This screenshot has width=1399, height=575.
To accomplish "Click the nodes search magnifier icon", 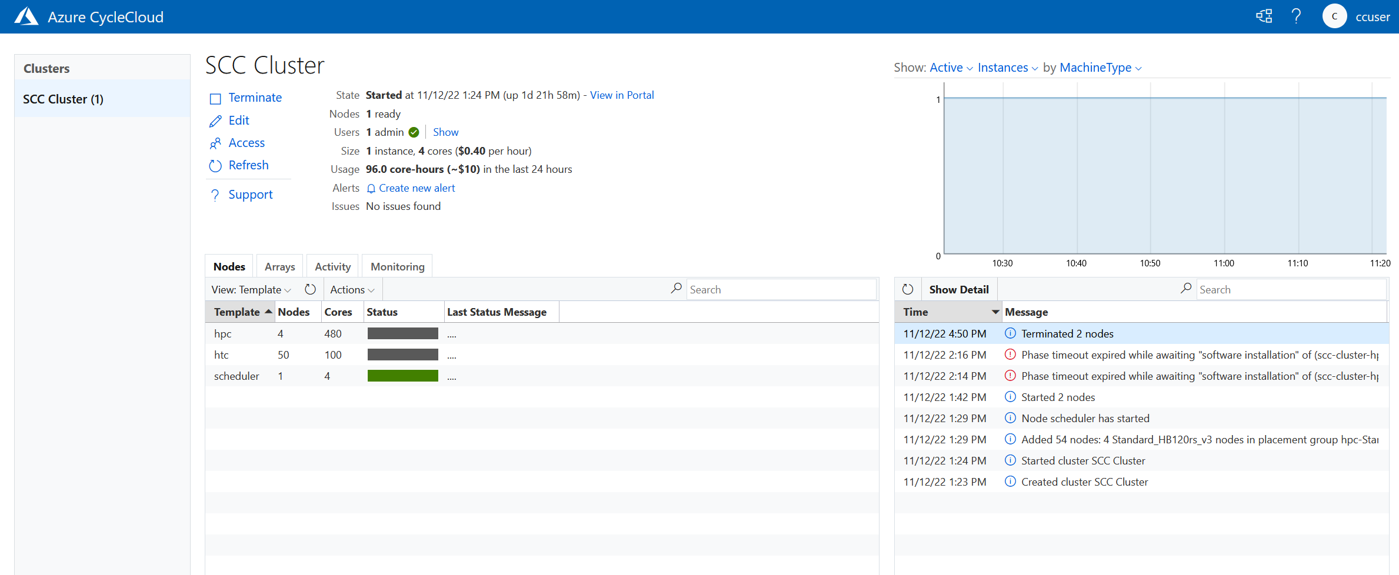I will point(677,288).
